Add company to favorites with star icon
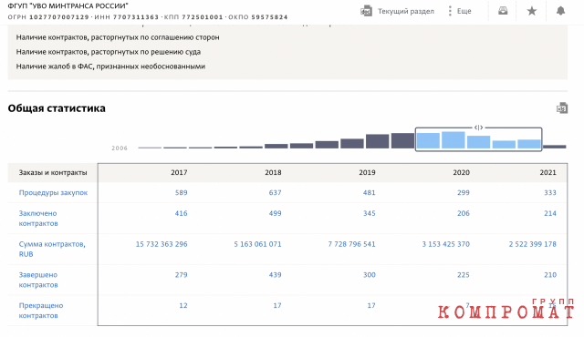The height and width of the screenshot is (337, 584). coord(531,11)
